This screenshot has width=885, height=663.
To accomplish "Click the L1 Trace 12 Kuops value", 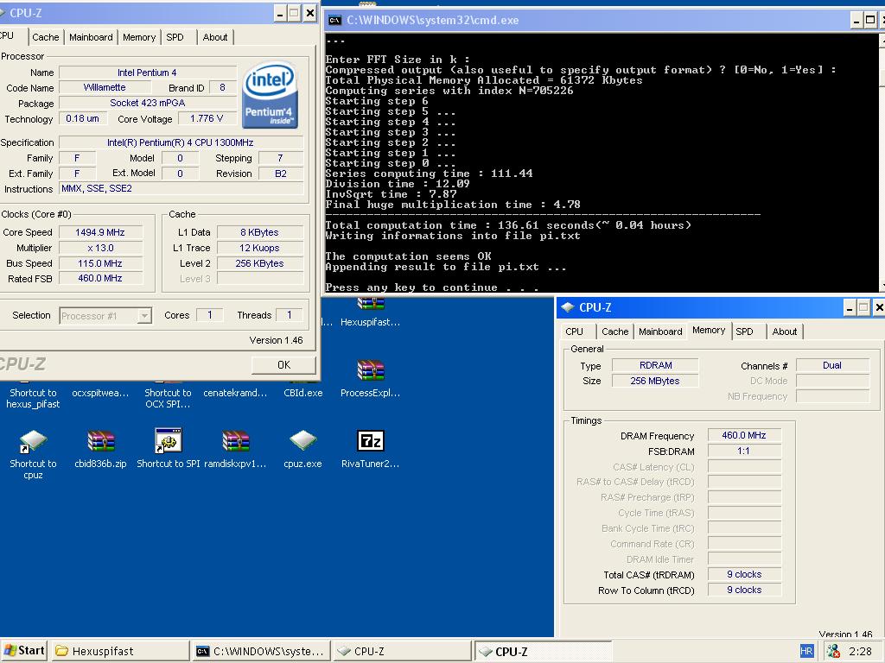I will [259, 248].
